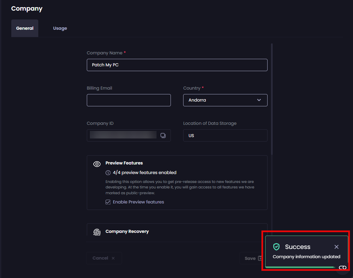Select the General tab

click(25, 28)
